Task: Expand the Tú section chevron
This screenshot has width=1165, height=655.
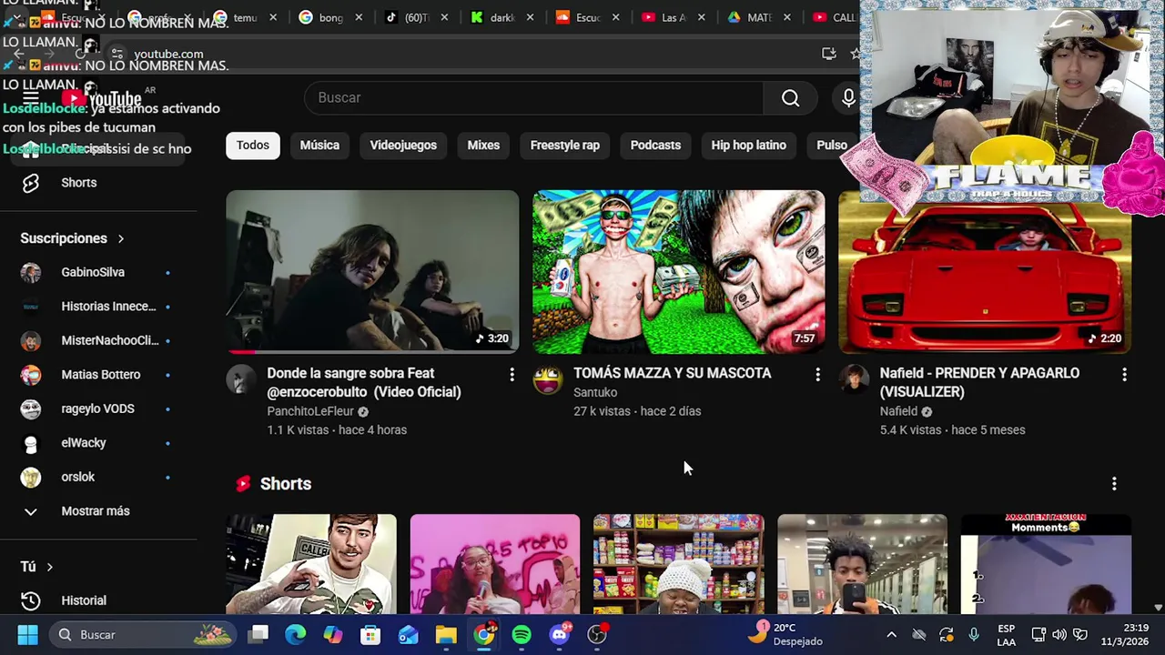Action: pos(49,567)
